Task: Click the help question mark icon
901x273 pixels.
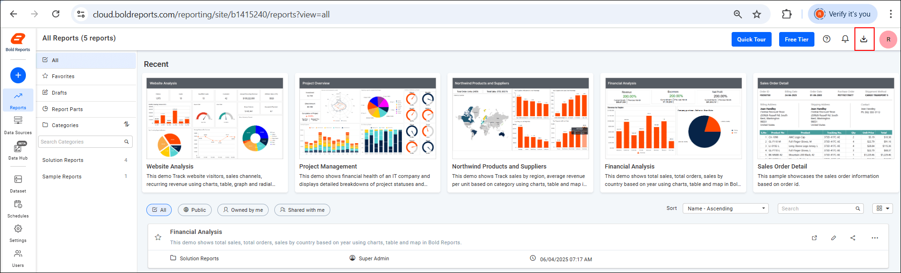Action: (827, 39)
